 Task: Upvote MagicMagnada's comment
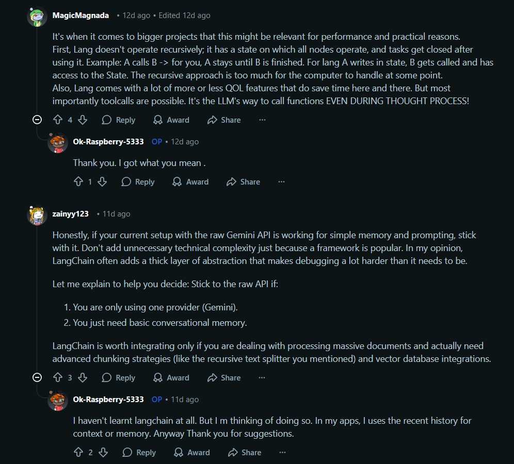tap(58, 120)
